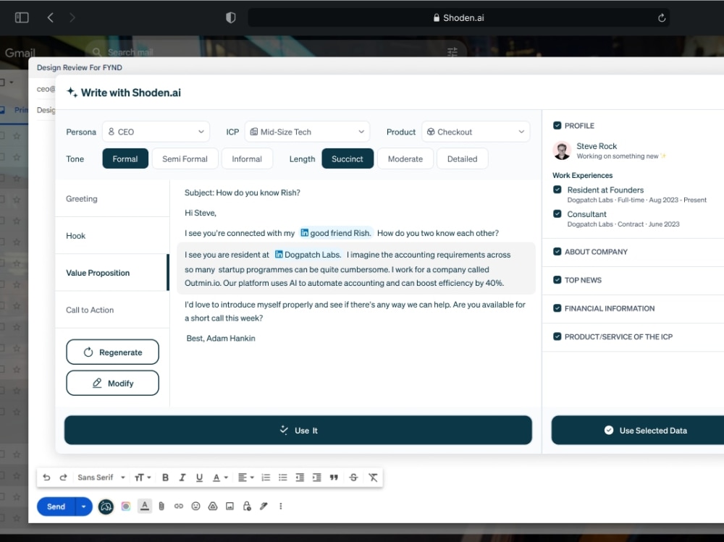Switch to the Greeting section

click(112, 199)
